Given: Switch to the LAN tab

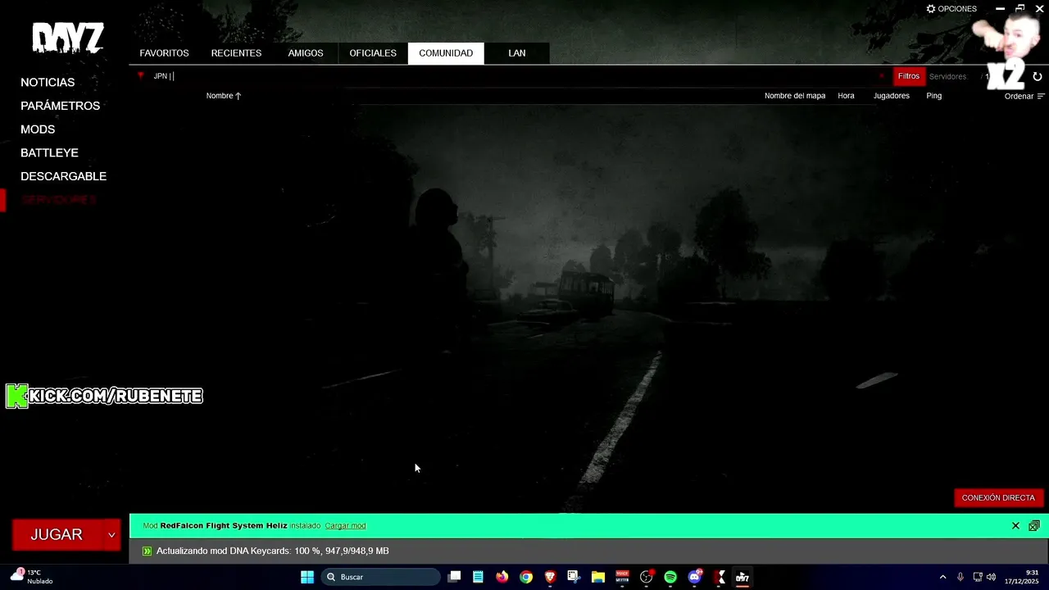Looking at the screenshot, I should 517,53.
